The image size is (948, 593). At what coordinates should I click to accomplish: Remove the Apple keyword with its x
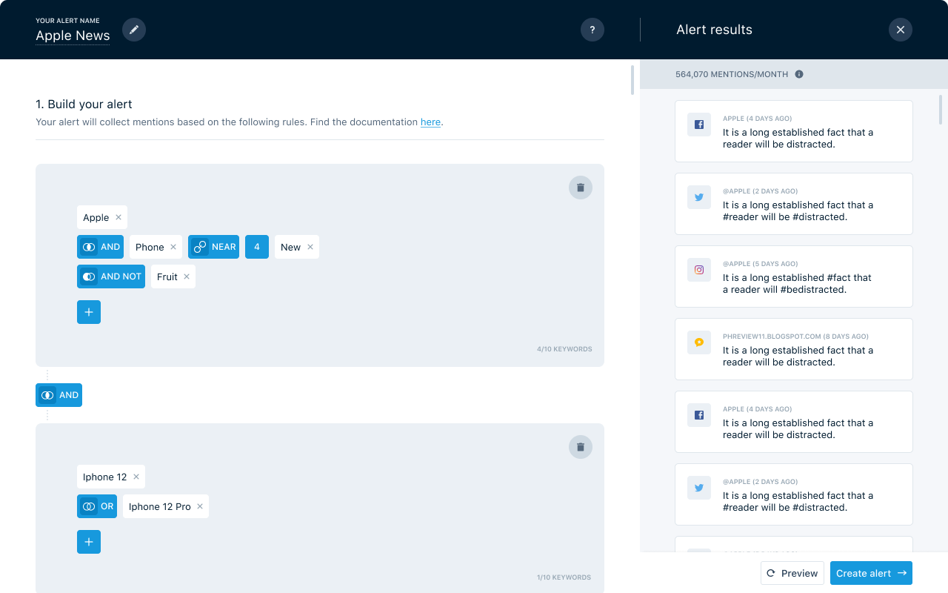coord(118,217)
